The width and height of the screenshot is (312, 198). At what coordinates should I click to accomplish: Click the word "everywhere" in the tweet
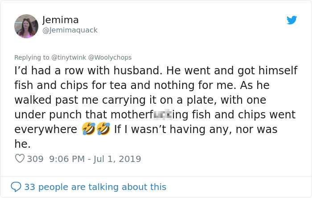pos(46,129)
